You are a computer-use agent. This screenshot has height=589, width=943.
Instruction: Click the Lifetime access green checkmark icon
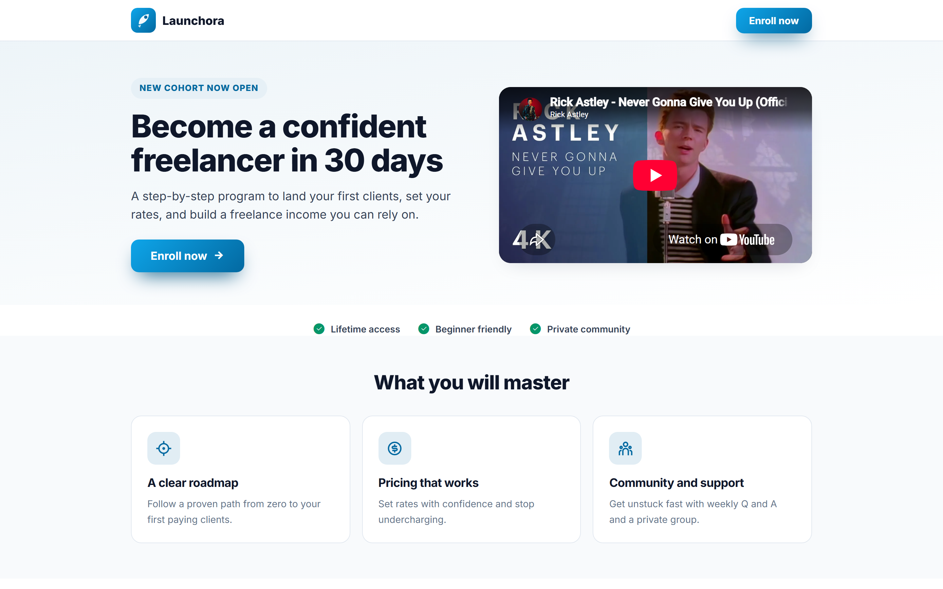pos(319,329)
